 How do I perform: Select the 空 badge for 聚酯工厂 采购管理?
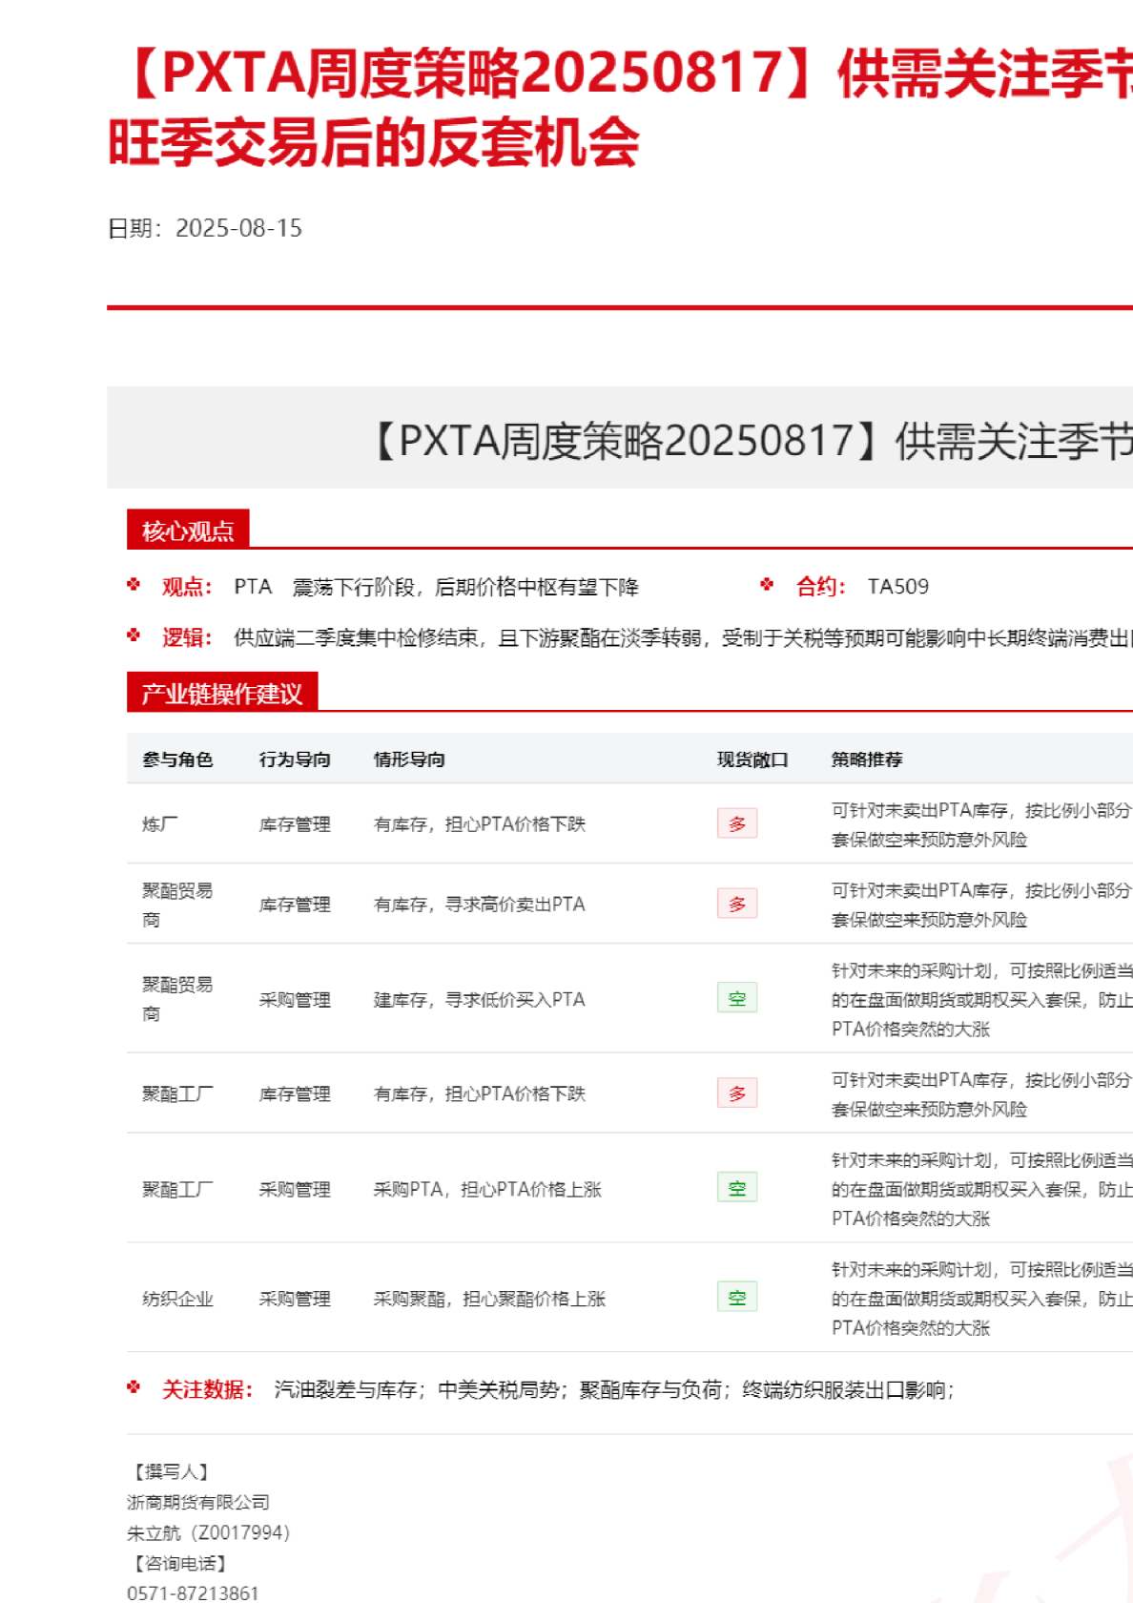[736, 1189]
